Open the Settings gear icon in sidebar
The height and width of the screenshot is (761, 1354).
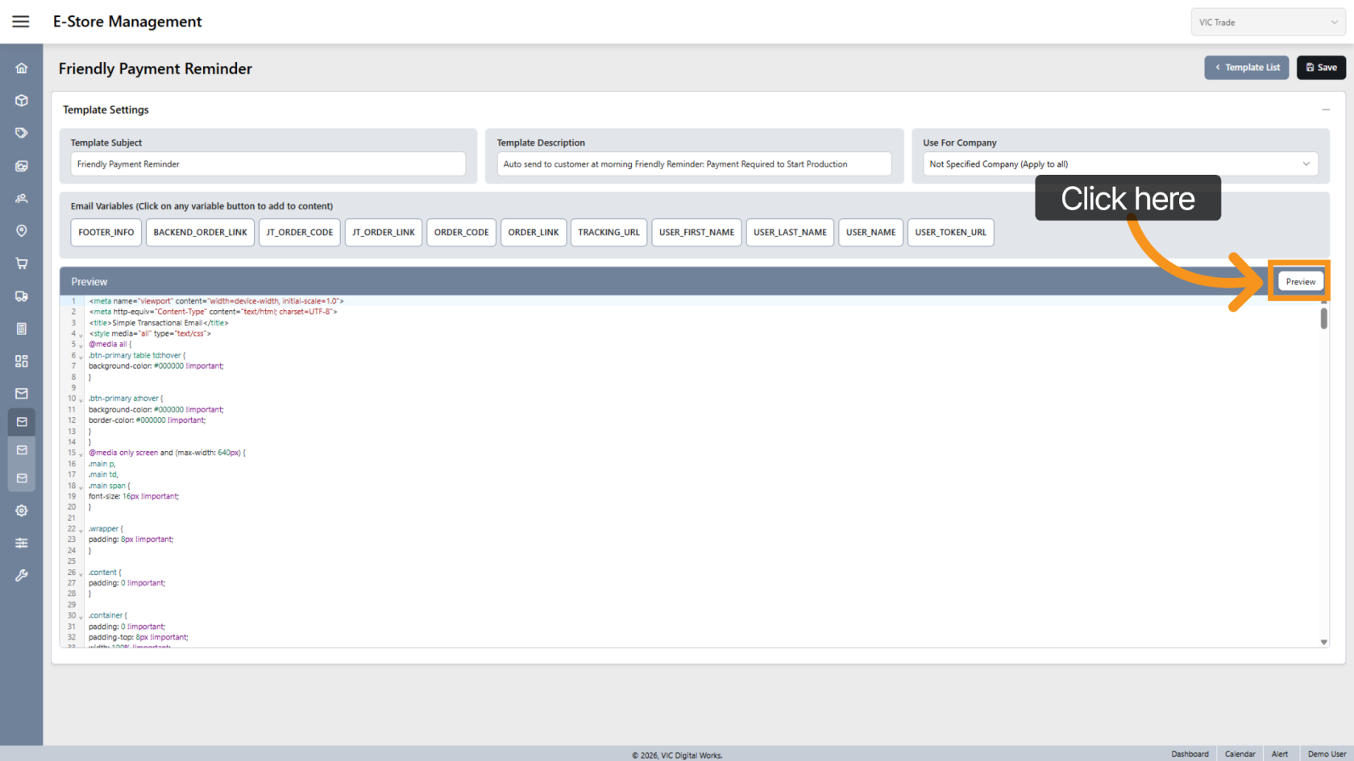pos(21,510)
